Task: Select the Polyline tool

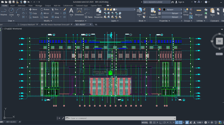Action: pyautogui.click(x=4, y=12)
